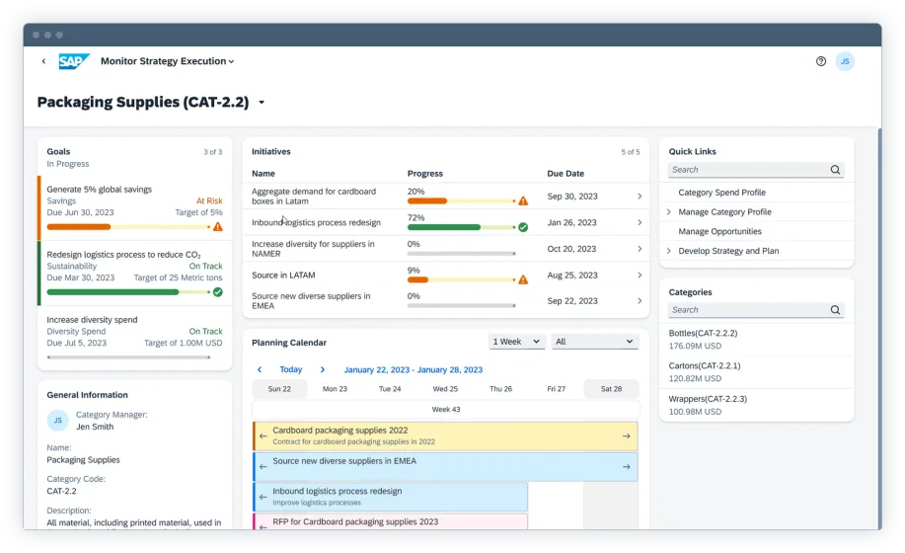The height and width of the screenshot is (553, 905).
Task: Go to previous week in Planning Calendar
Action: (x=260, y=369)
